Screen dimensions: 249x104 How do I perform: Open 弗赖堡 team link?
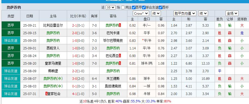tap(53, 71)
